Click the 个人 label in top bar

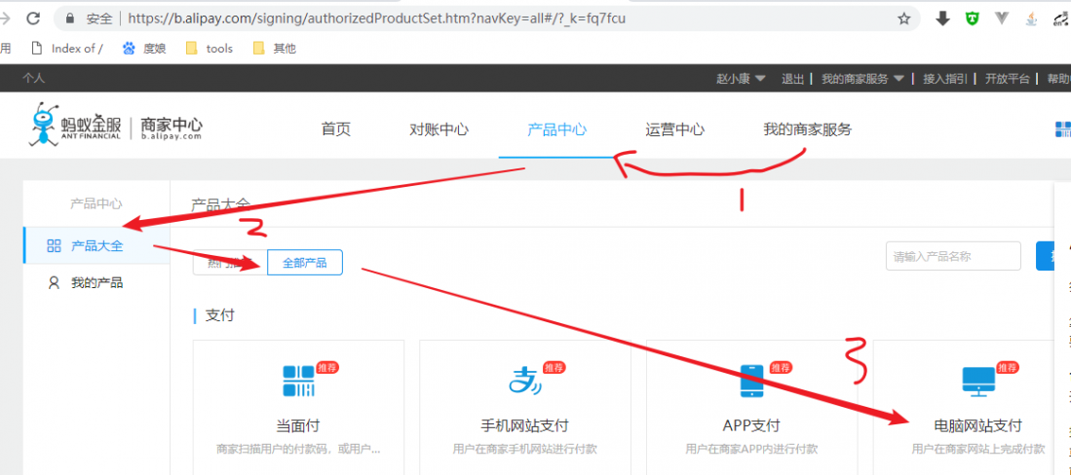pyautogui.click(x=33, y=79)
